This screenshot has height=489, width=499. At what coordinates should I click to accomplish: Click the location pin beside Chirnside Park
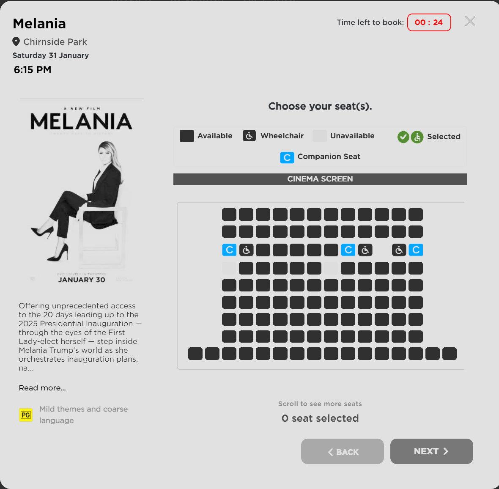point(16,41)
